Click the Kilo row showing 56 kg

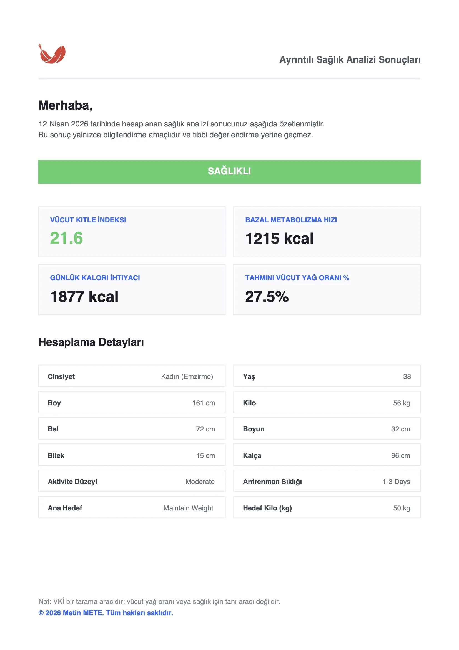click(327, 403)
